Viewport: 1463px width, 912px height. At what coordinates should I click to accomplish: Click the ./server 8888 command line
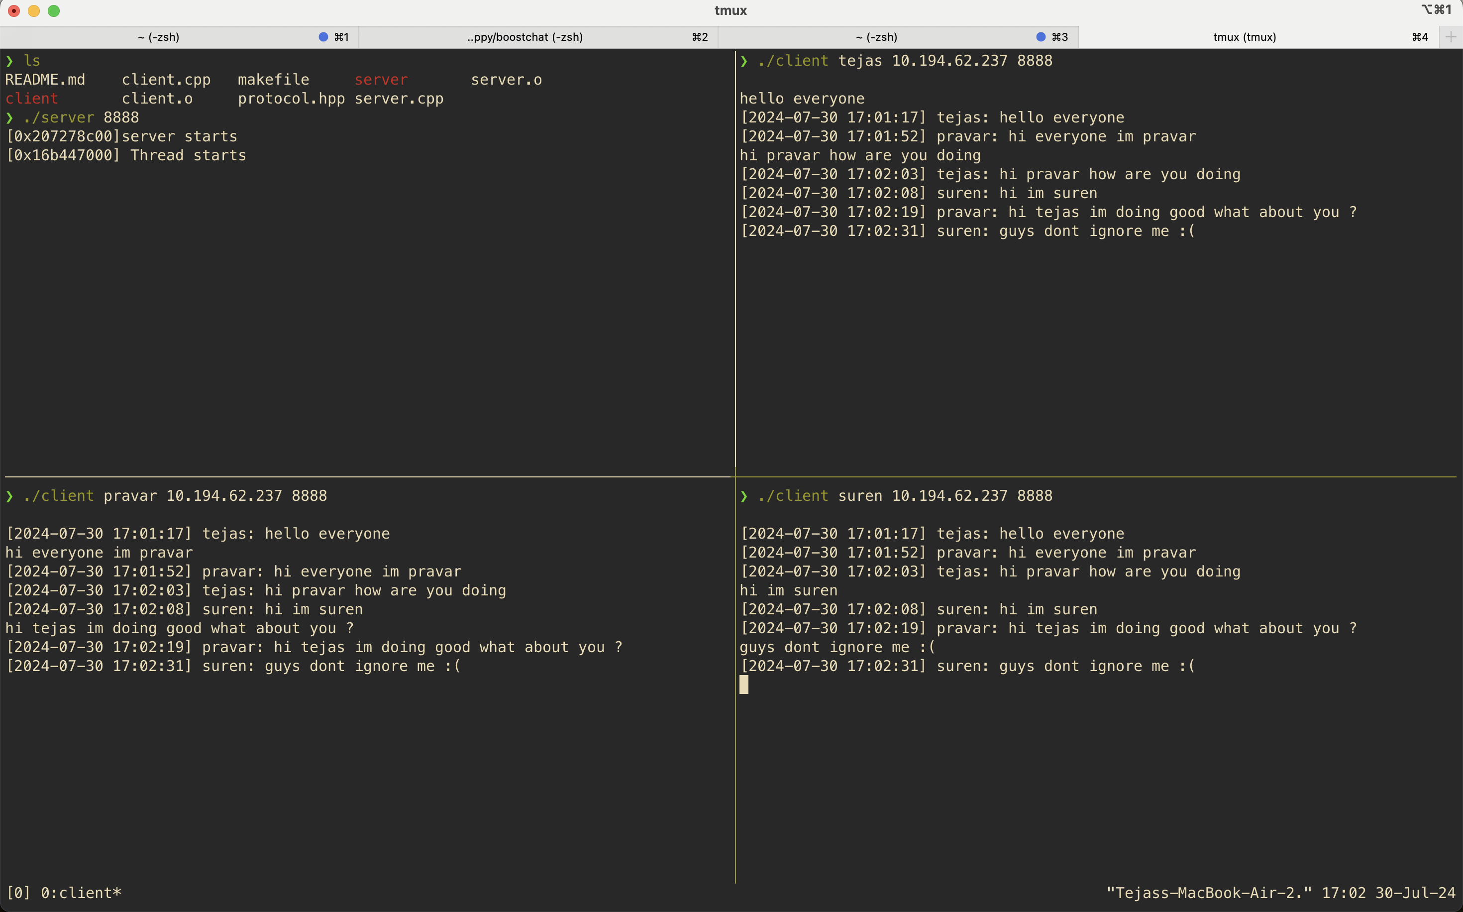pos(72,117)
